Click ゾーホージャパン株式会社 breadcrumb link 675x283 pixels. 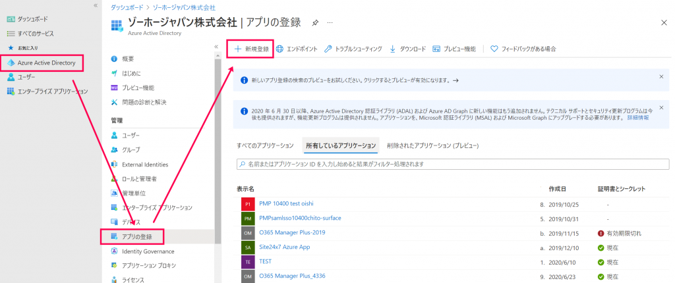click(183, 8)
